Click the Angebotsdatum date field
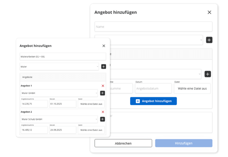The width and height of the screenshot is (228, 157). (x=153, y=88)
